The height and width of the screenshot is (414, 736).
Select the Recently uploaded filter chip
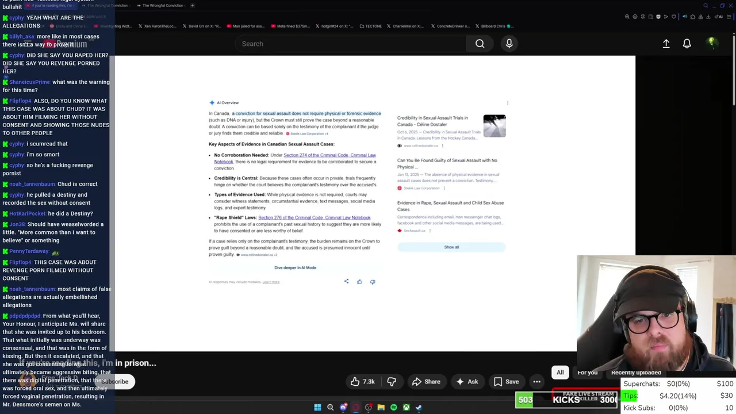click(x=636, y=373)
